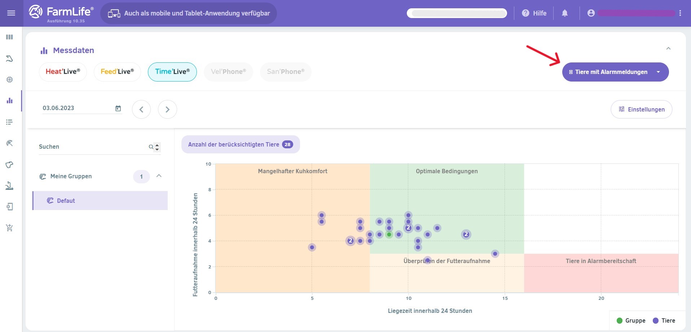Viewport: 691px width, 332px height.
Task: Open the list view sidebar icon
Action: (x=10, y=122)
